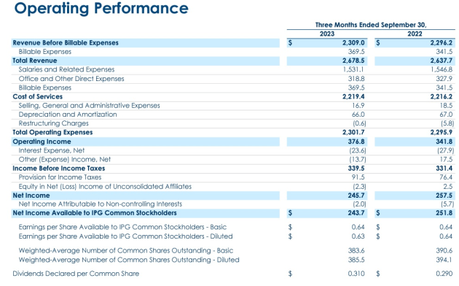Screen dimensions: 459x286
Task: Select 'Dividends Declared per Common Share' label
Action: [x=76, y=274]
